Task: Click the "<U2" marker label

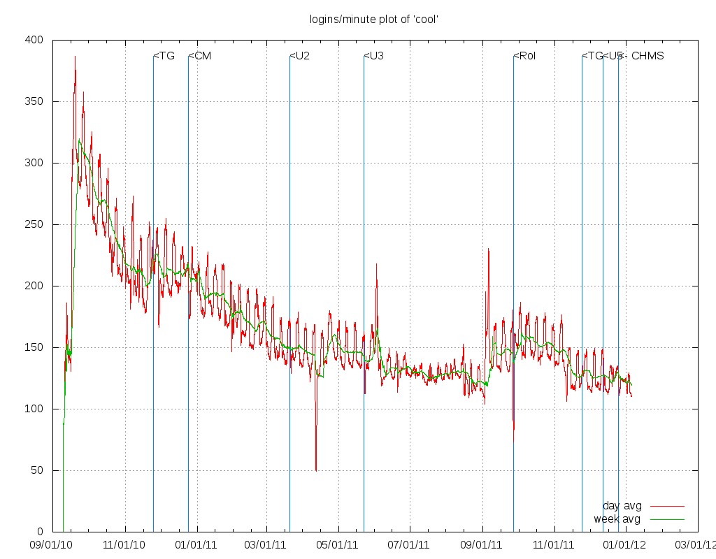Action: pos(299,56)
